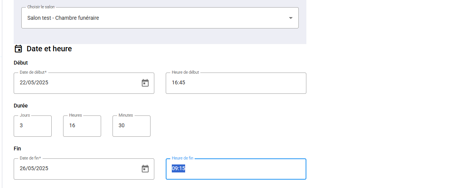Open the calendar picker for Date de début
455x188 pixels.
click(145, 83)
